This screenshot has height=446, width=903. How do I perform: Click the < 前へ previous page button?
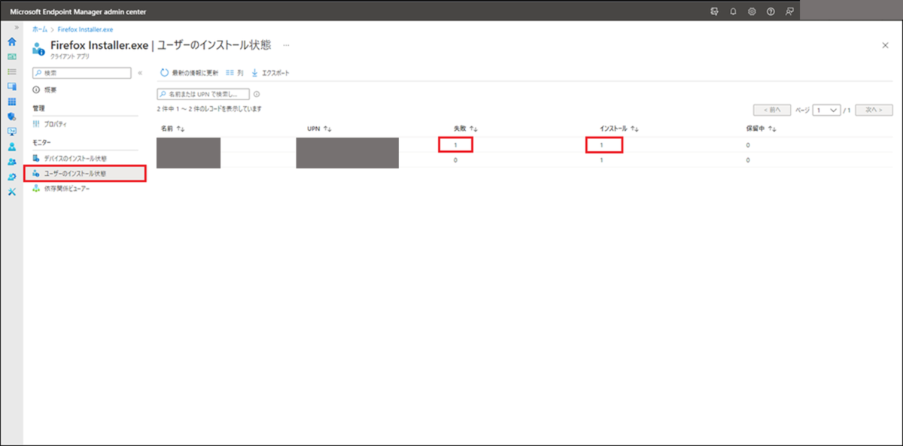pyautogui.click(x=772, y=110)
